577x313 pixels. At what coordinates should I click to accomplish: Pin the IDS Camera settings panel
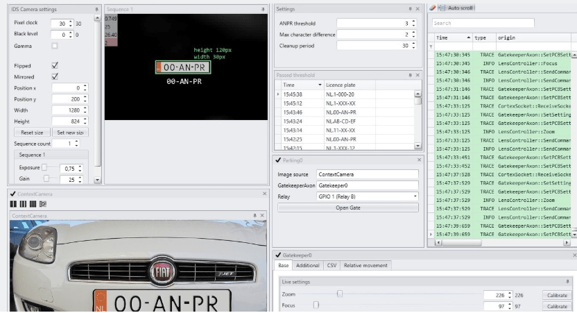click(x=96, y=9)
